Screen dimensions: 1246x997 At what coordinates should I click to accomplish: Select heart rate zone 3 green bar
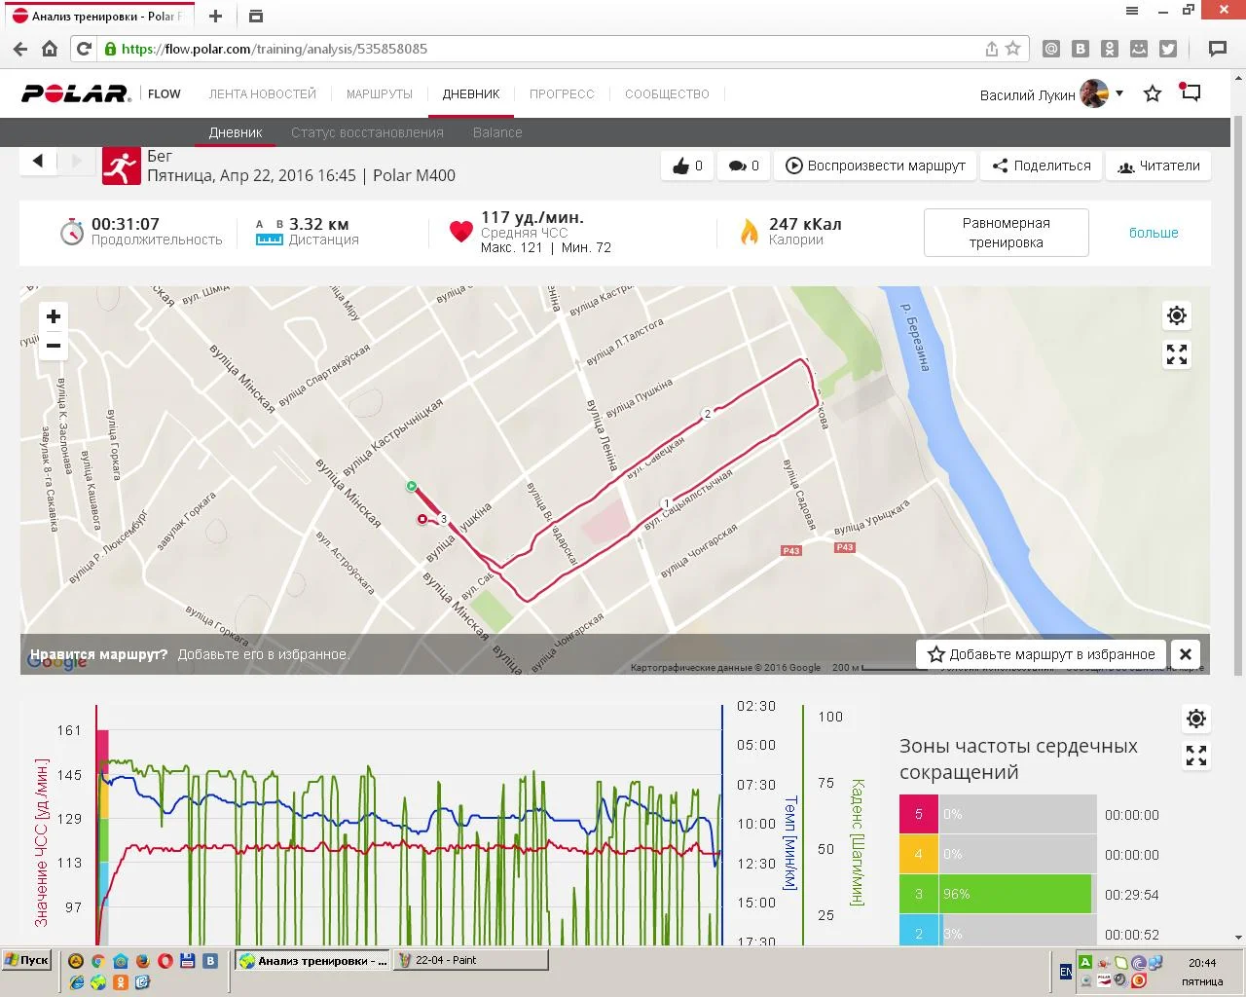point(1014,894)
